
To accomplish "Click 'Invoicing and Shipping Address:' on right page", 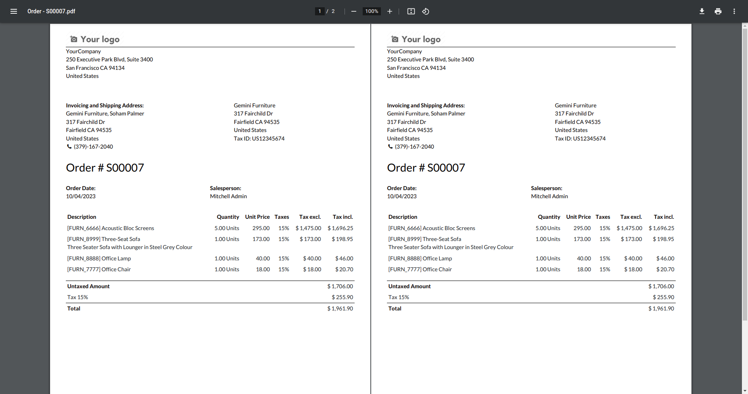I will click(x=426, y=105).
